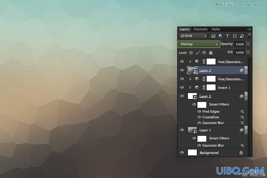Hide the Background layer

[x=182, y=152]
